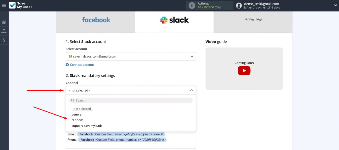Switch to the Slack tab
Image resolution: width=339 pixels, height=150 pixels.
coord(174,22)
